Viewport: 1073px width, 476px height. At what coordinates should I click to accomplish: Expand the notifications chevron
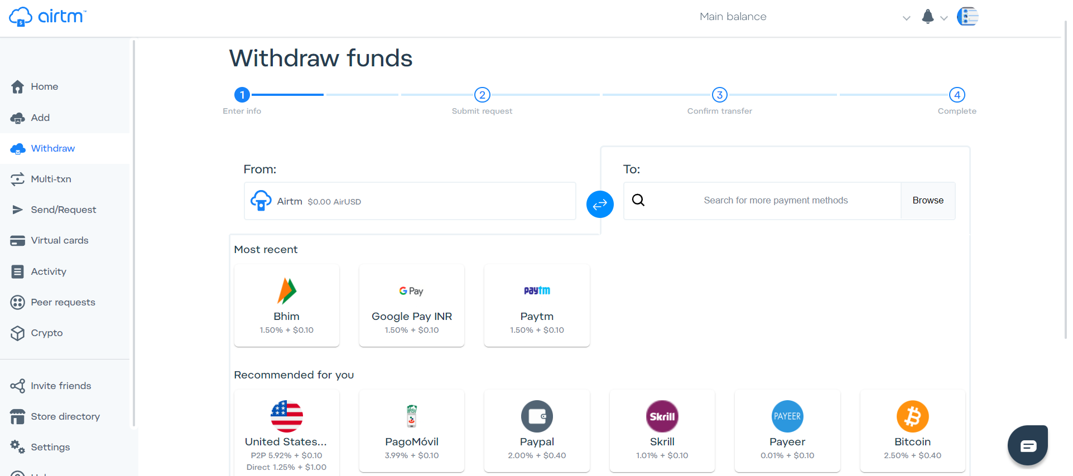click(944, 18)
